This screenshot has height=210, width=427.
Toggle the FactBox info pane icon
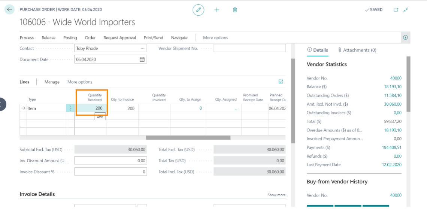click(x=405, y=37)
